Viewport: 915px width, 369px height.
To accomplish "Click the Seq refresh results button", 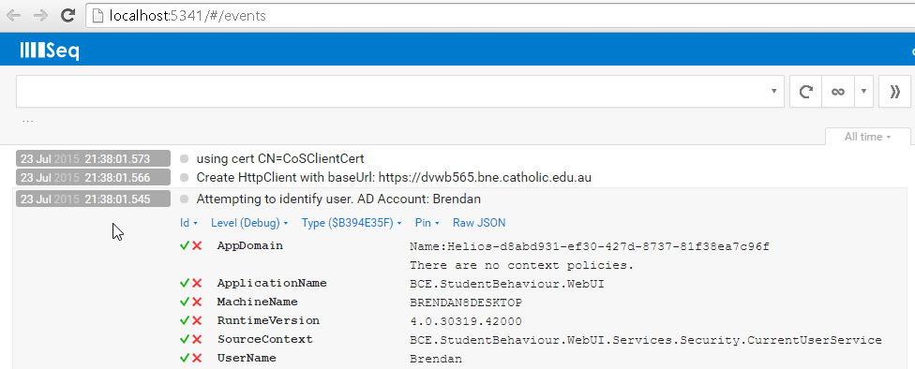I will 805,92.
